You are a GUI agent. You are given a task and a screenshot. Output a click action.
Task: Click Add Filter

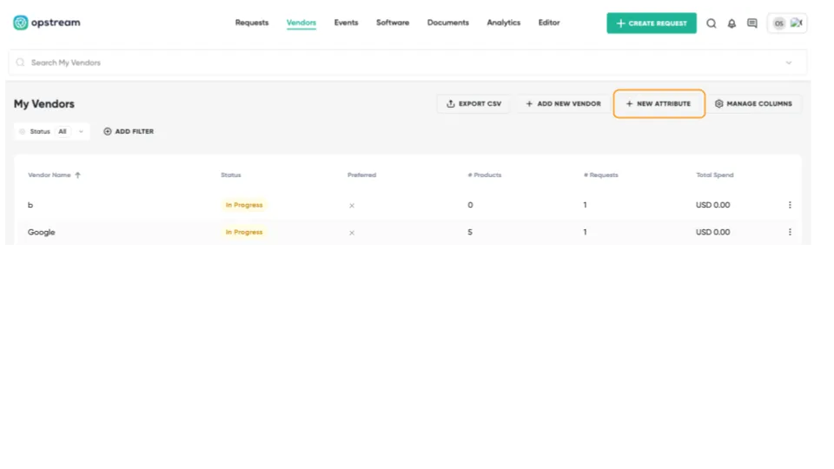point(129,131)
